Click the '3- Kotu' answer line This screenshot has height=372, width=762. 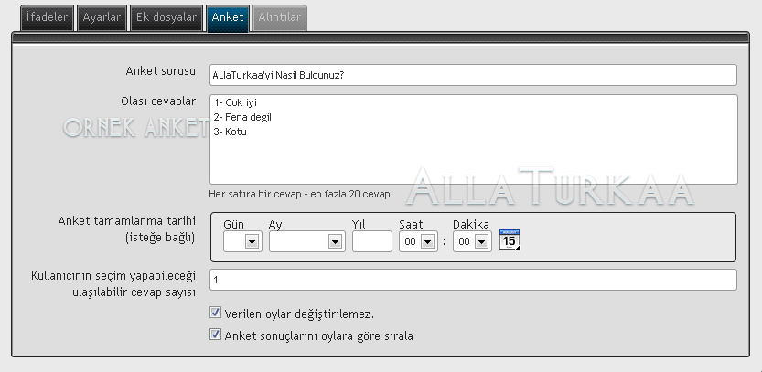click(x=230, y=132)
